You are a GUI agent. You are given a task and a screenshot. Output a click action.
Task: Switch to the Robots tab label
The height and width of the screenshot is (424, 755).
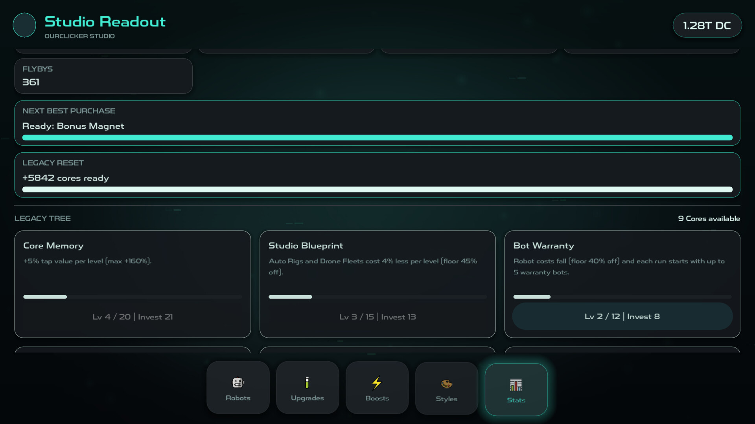point(238,398)
